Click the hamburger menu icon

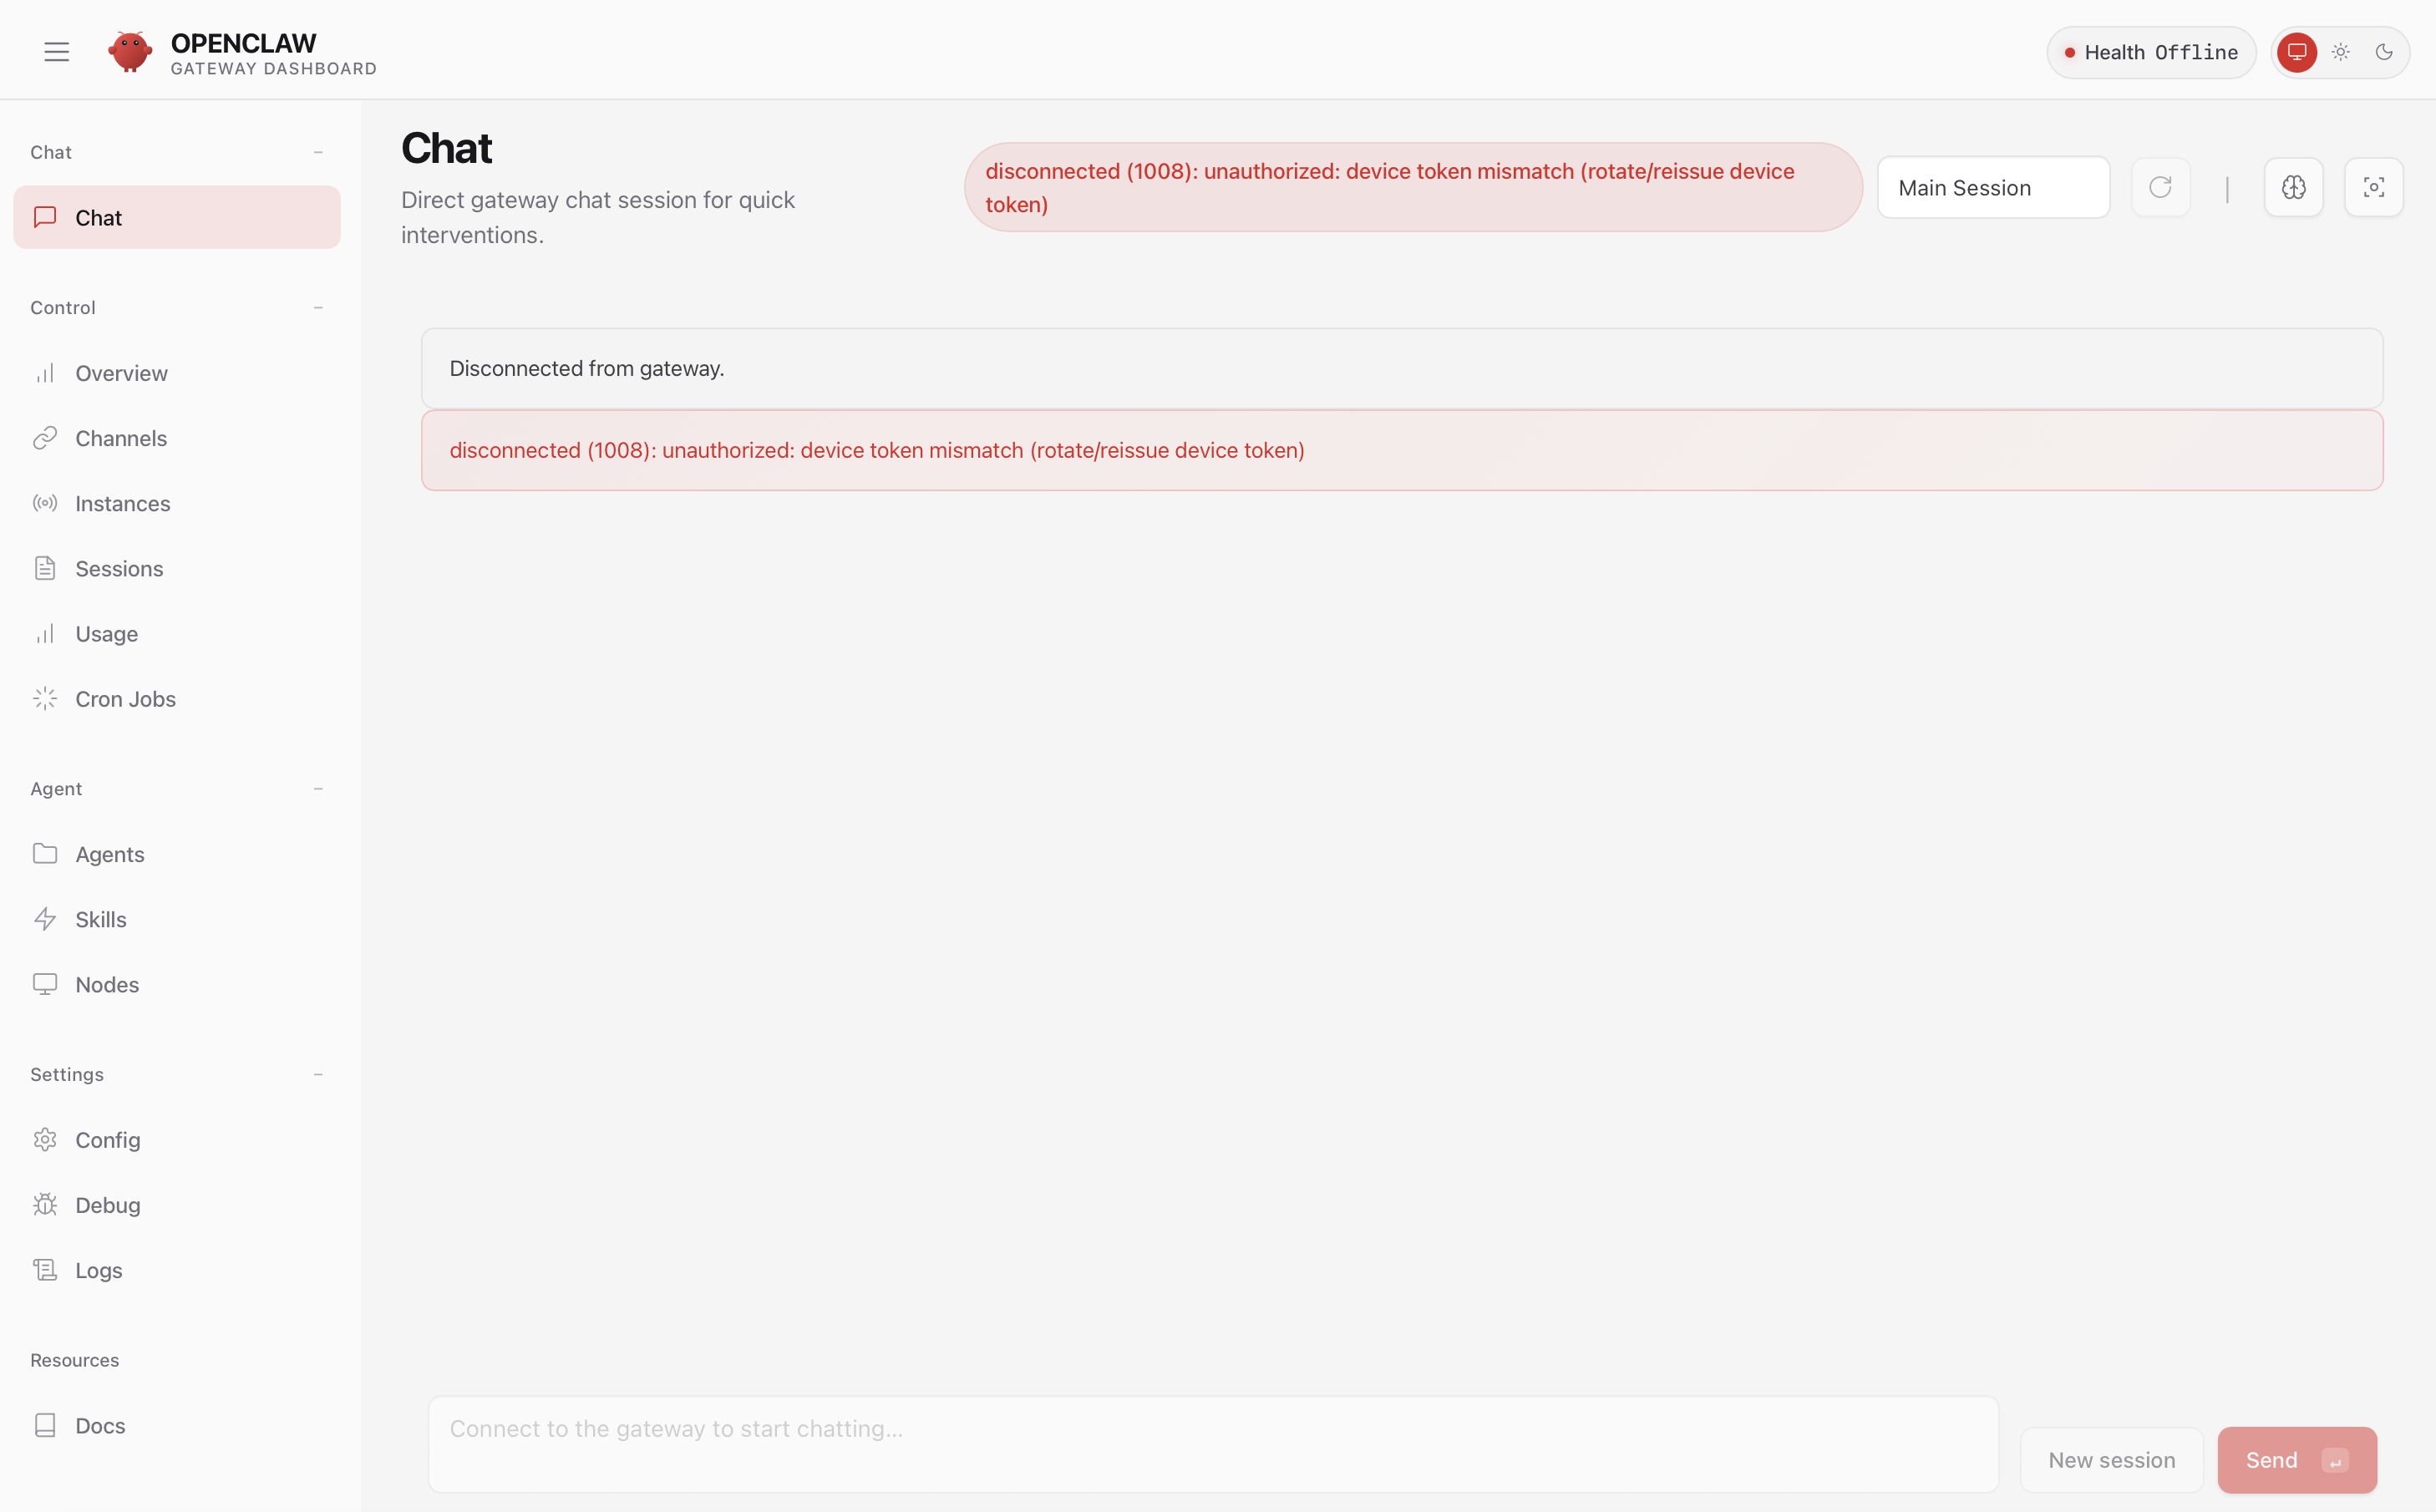[56, 52]
